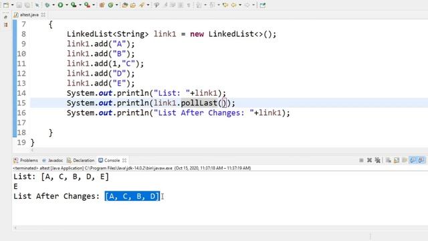Expand the Debug dropdown arrow

53,5
